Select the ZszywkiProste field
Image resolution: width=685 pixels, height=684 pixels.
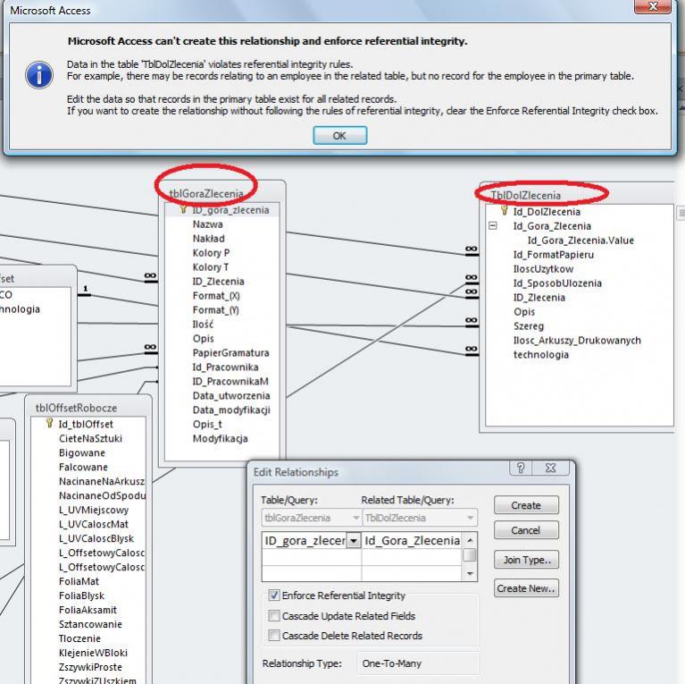click(90, 667)
